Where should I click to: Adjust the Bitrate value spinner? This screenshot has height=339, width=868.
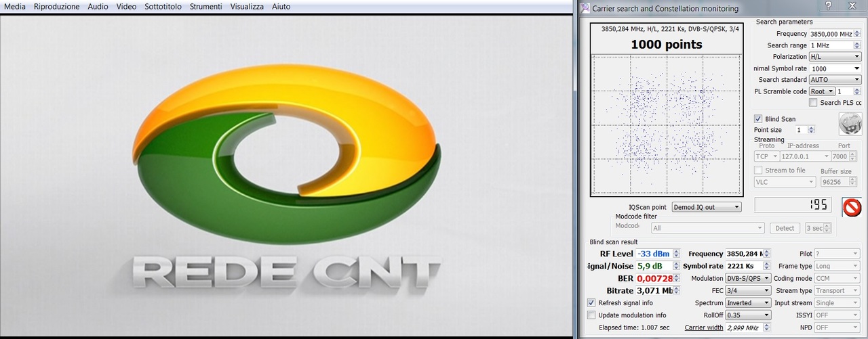[x=677, y=290]
